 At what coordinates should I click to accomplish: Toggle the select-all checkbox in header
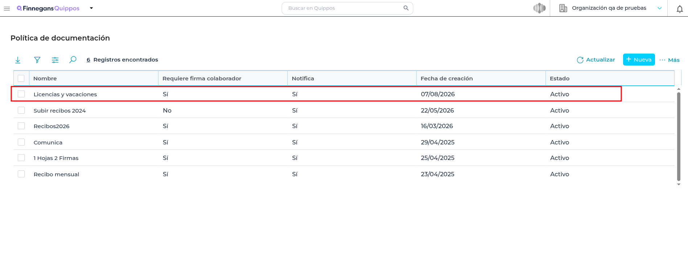click(x=21, y=78)
